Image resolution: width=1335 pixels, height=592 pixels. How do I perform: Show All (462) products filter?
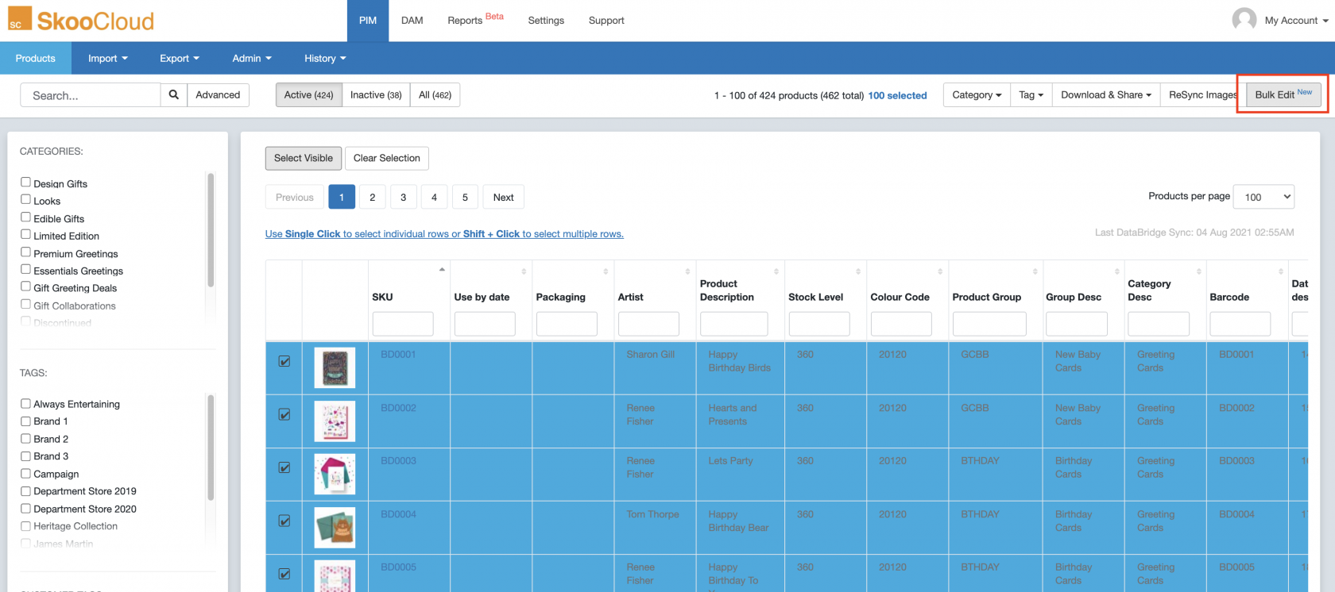(x=435, y=95)
